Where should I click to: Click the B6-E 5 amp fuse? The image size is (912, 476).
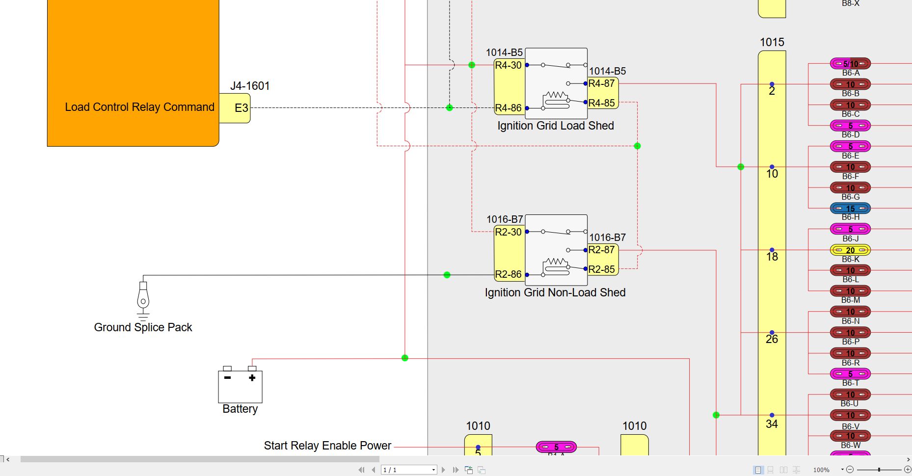click(x=850, y=146)
